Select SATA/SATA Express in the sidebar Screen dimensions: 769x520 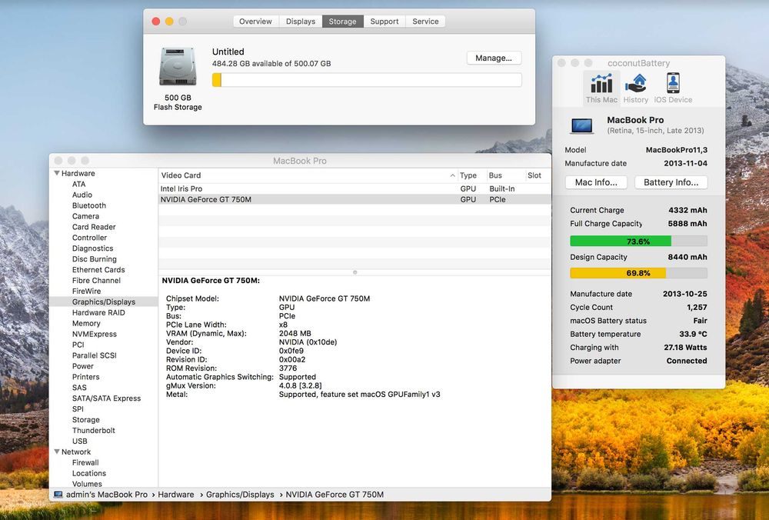(106, 398)
